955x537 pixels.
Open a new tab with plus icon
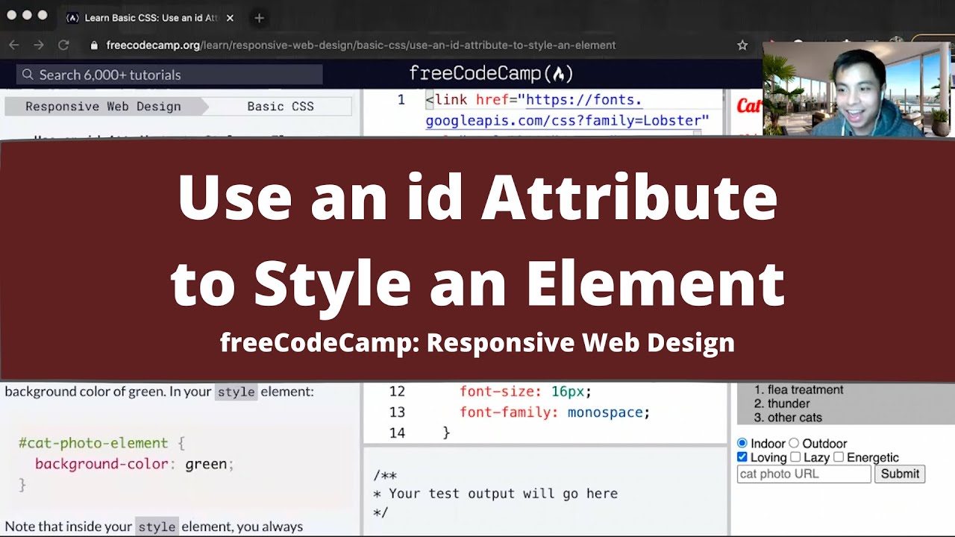click(x=259, y=18)
